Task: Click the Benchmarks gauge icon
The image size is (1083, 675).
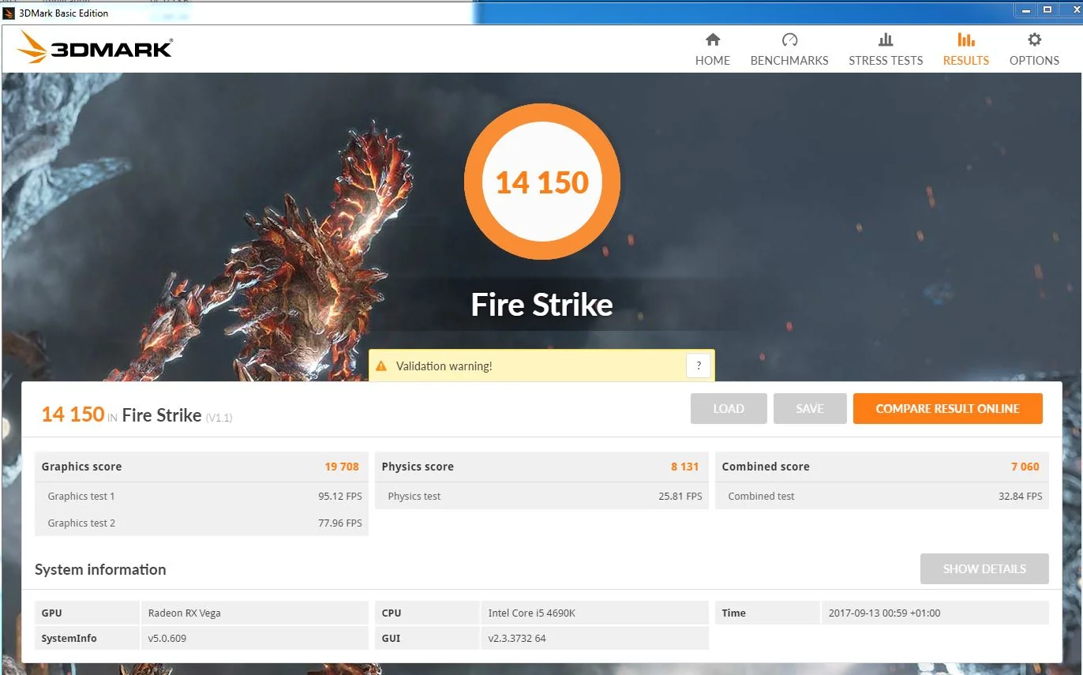Action: (789, 39)
